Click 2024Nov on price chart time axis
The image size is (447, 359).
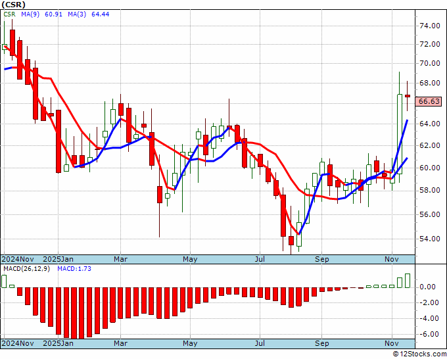(18, 259)
